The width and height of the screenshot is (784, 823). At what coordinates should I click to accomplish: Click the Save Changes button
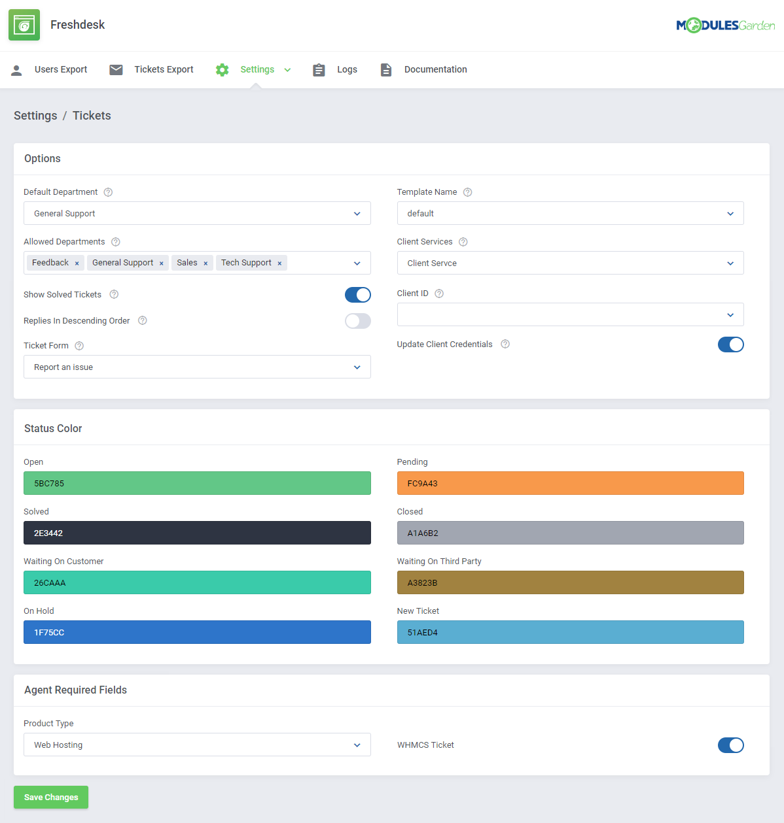click(50, 797)
